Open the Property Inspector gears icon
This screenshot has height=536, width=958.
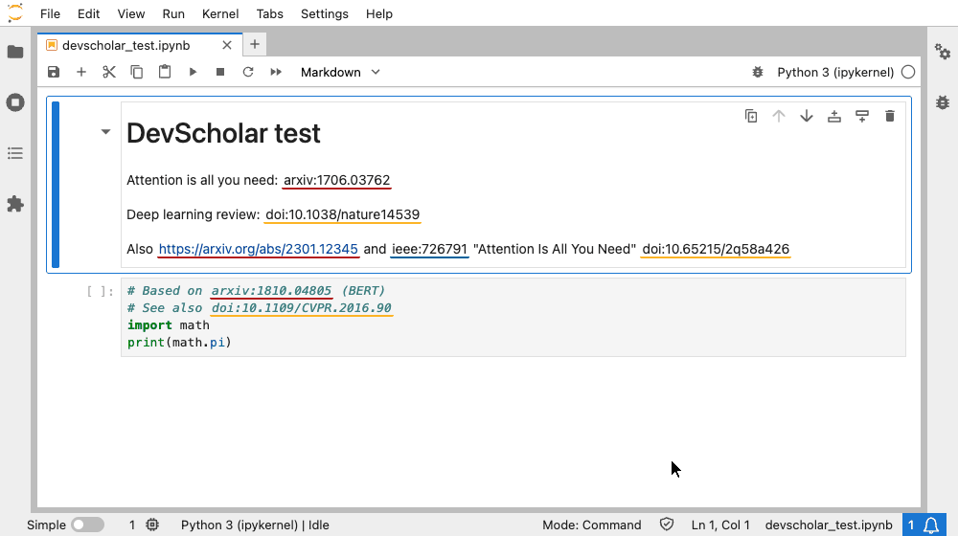coord(942,52)
